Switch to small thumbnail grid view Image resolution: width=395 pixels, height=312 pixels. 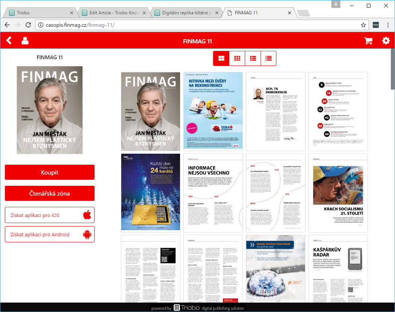pos(237,58)
